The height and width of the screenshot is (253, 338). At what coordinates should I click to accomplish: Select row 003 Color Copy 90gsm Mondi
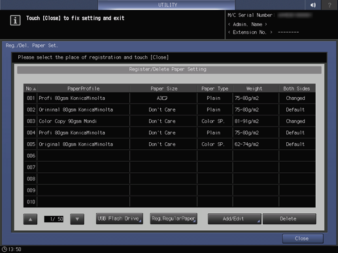(169, 121)
